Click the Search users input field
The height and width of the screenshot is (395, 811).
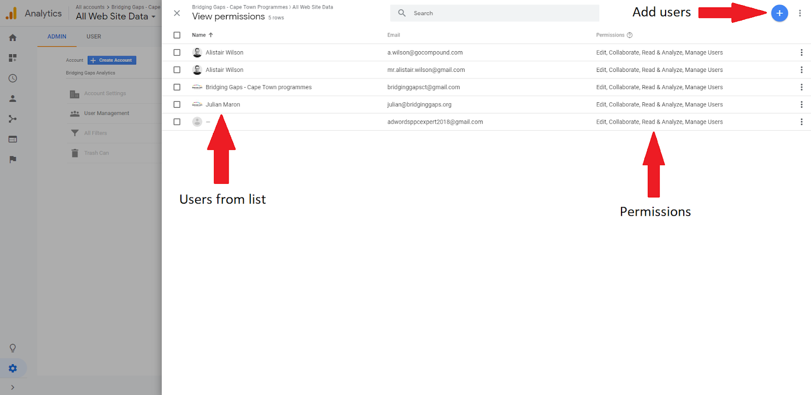pos(495,13)
